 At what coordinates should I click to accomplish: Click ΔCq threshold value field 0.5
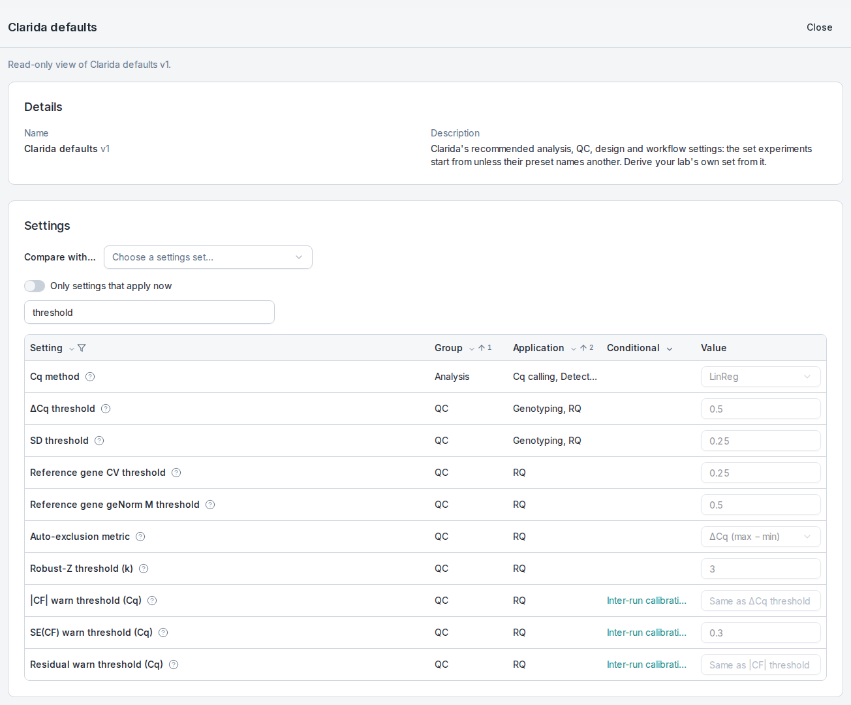click(x=761, y=409)
